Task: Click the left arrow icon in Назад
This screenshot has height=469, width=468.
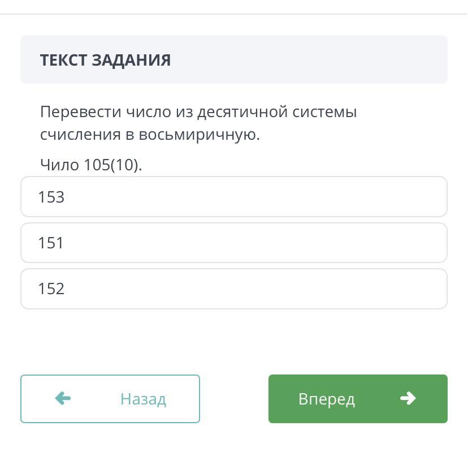Action: click(x=63, y=399)
